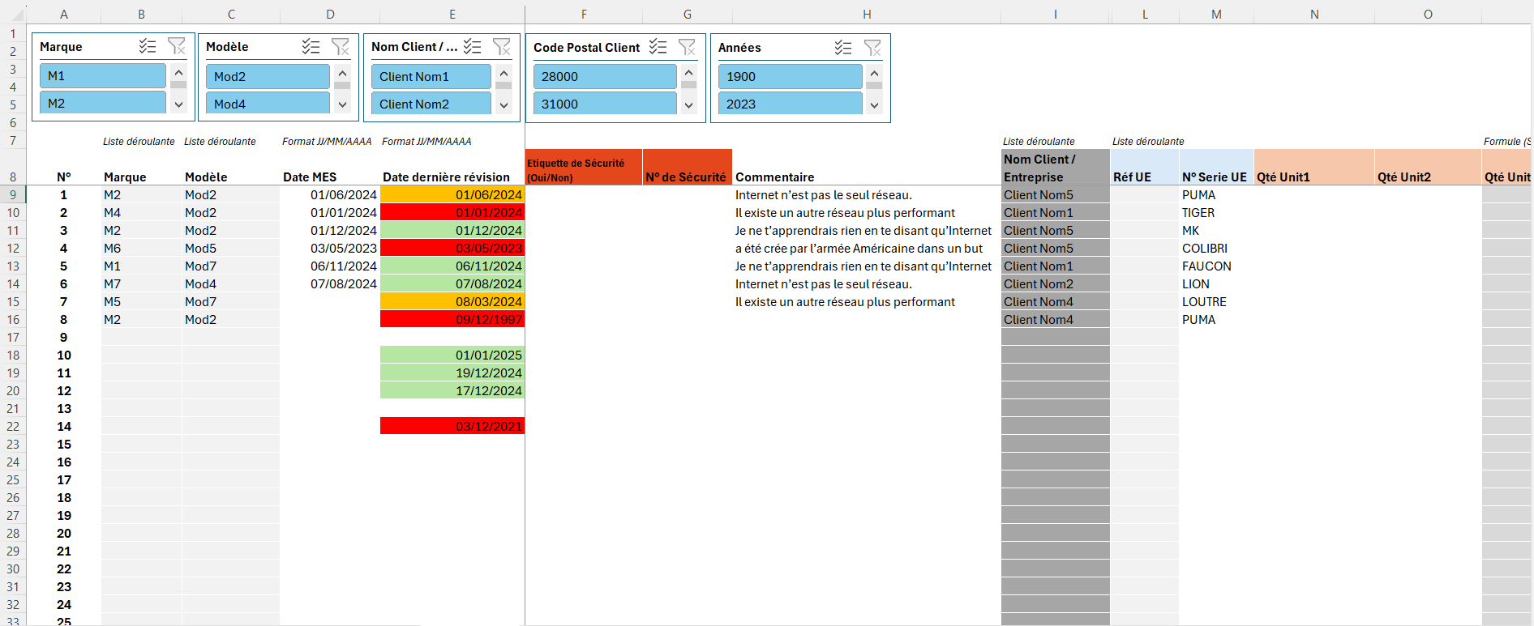Viewport: 1534px width, 626px height.
Task: Toggle the M1 item in Marque slicer
Action: (x=102, y=76)
